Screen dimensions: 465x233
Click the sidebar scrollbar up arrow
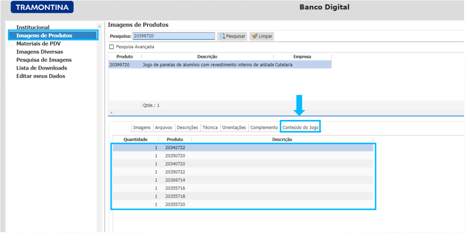(x=100, y=26)
